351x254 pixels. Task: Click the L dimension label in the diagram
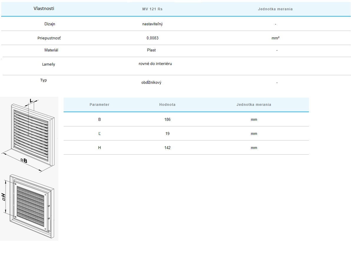point(32,101)
